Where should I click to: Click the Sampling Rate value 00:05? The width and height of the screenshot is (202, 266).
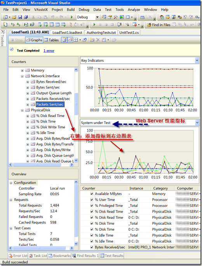(54, 194)
